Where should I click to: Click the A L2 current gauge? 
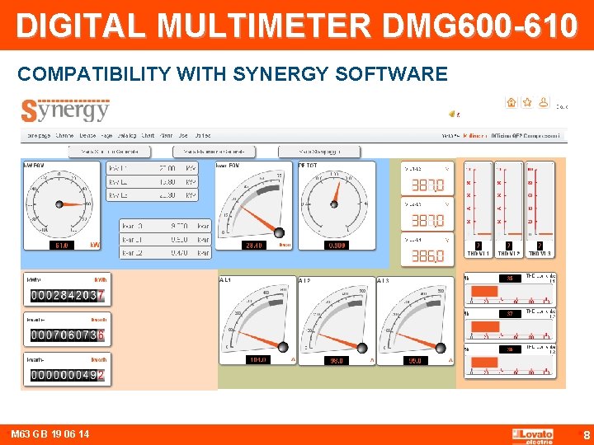click(337, 321)
